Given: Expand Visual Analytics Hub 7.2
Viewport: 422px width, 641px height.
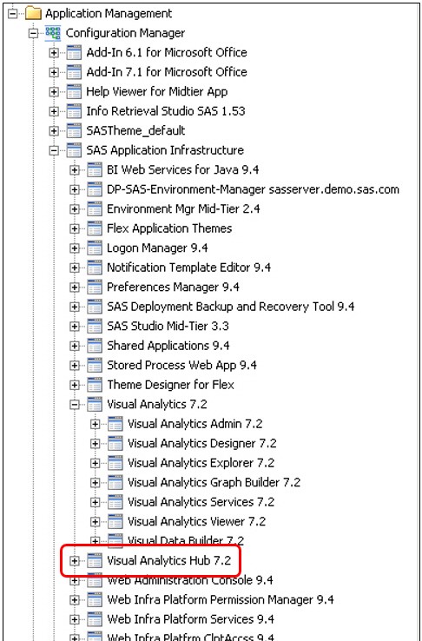Looking at the screenshot, I should click(75, 561).
